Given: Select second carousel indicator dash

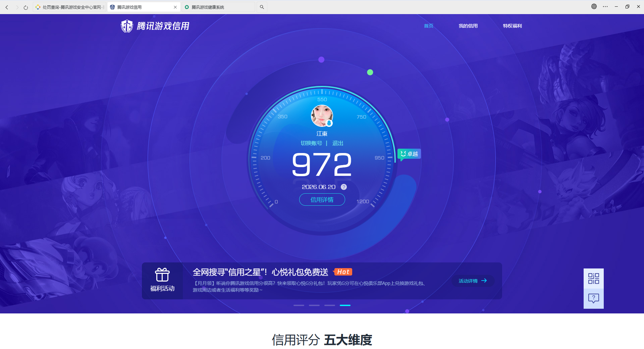Looking at the screenshot, I should pos(314,305).
